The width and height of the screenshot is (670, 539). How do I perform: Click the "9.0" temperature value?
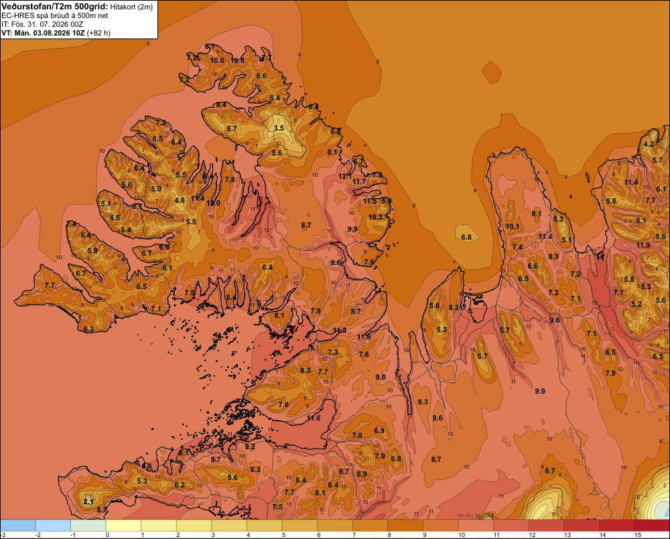[x=381, y=377]
